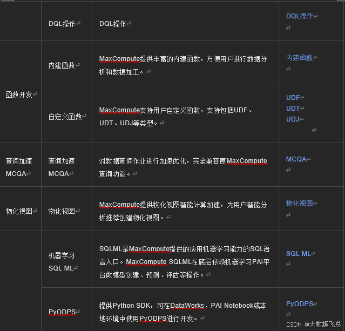Click the 函数开发 category cell

pyautogui.click(x=21, y=92)
